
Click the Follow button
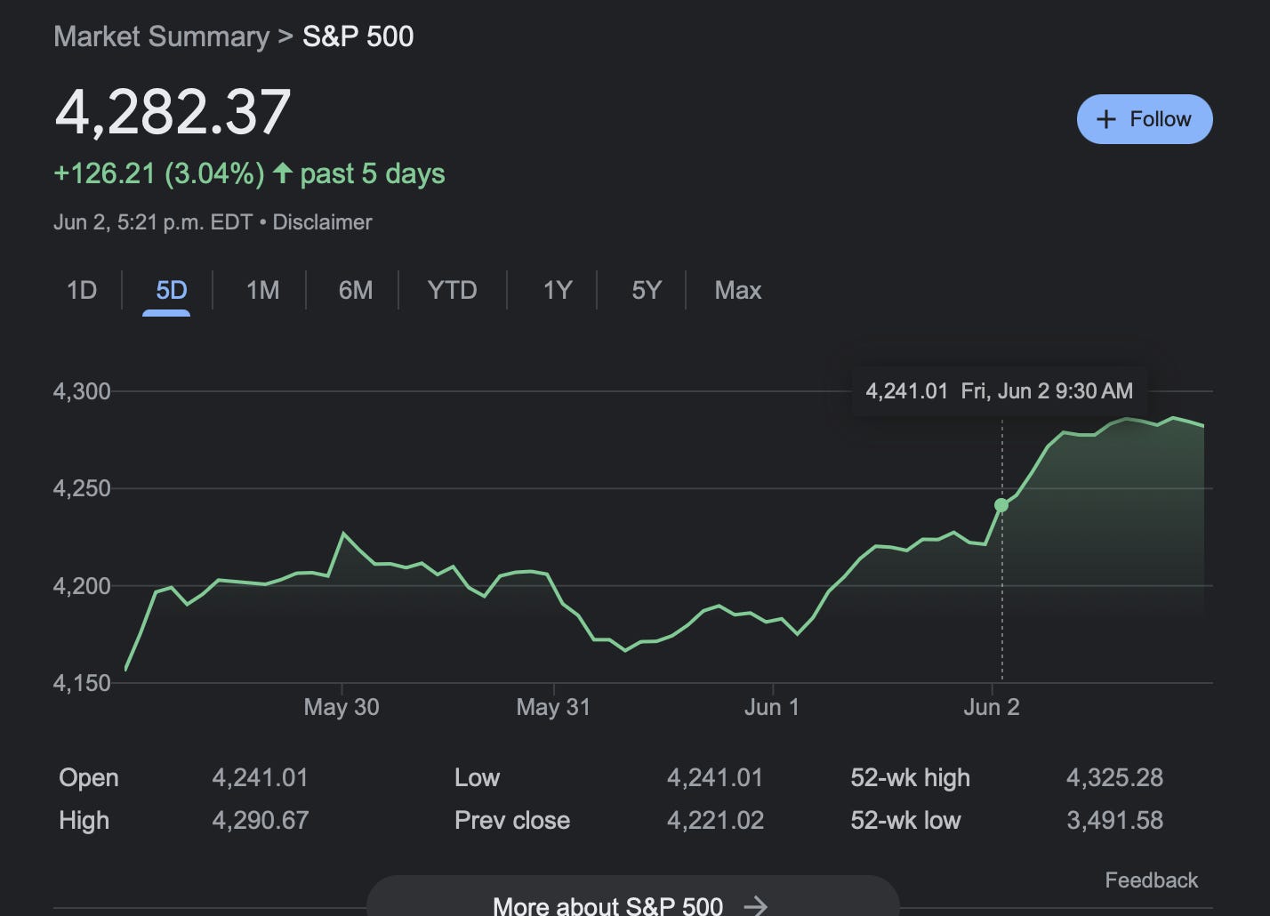pyautogui.click(x=1145, y=119)
